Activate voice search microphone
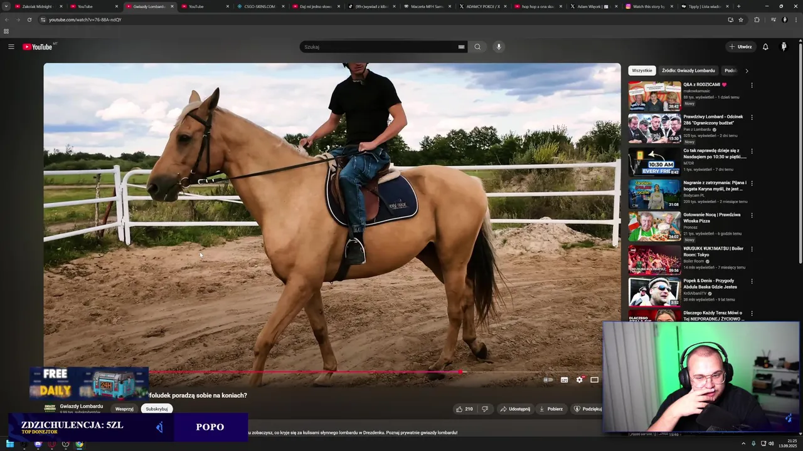 tap(499, 47)
